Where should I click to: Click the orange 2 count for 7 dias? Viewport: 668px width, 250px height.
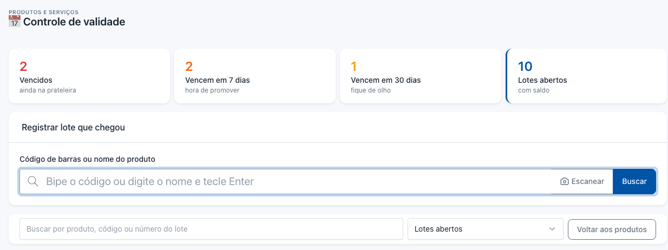pos(189,67)
